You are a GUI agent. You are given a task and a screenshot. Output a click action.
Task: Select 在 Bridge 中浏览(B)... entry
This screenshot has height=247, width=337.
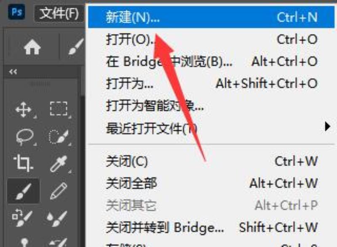[211, 61]
